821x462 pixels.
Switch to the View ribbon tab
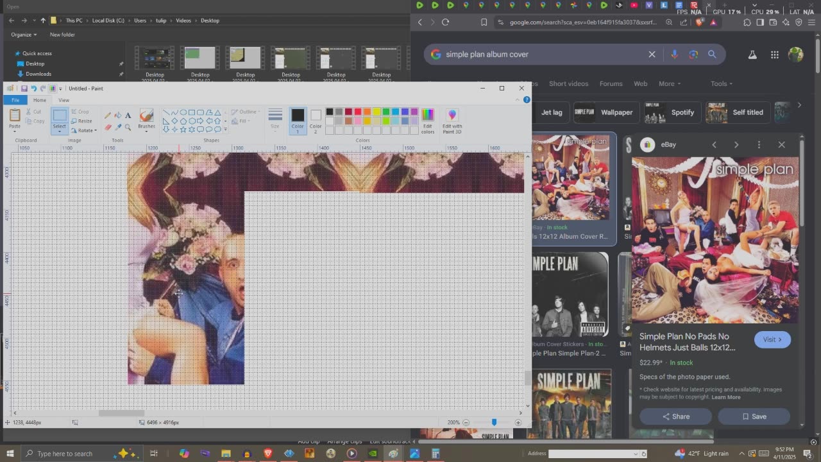click(63, 100)
